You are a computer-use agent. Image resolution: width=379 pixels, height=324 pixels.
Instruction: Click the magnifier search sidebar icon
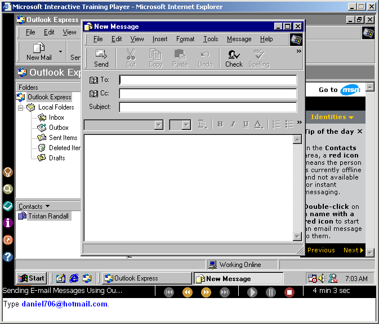pyautogui.click(x=8, y=189)
